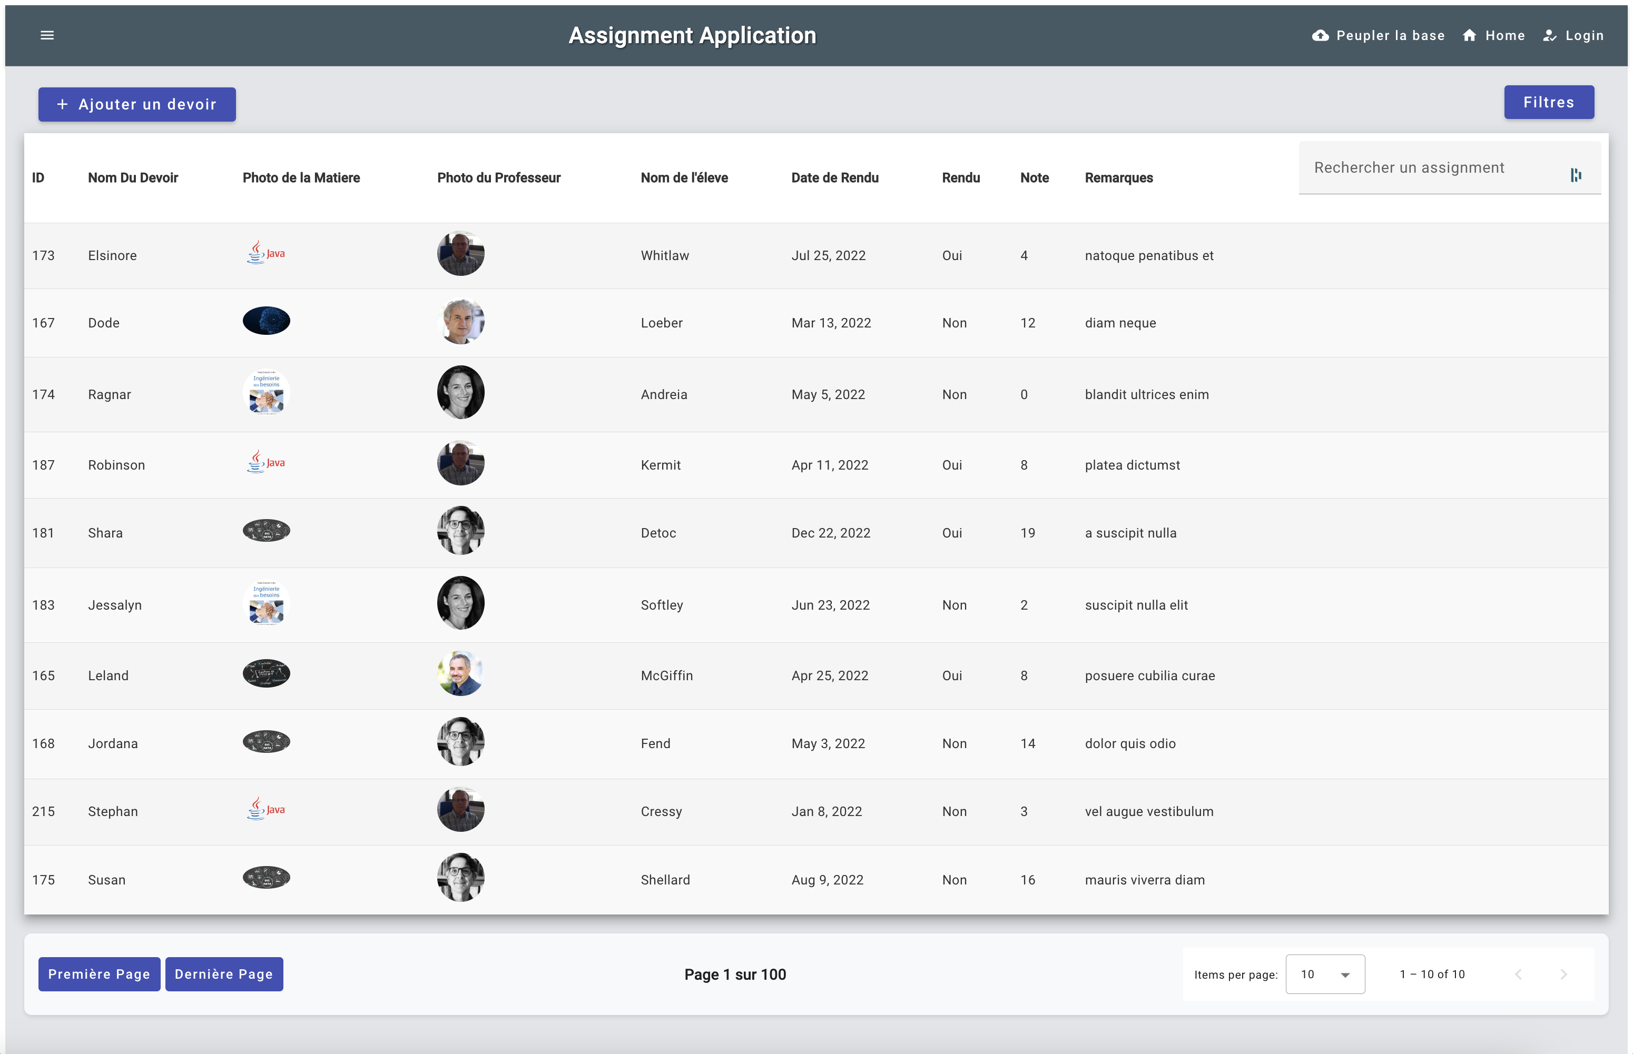Click the person icon next to Login
The height and width of the screenshot is (1054, 1633).
[x=1549, y=35]
